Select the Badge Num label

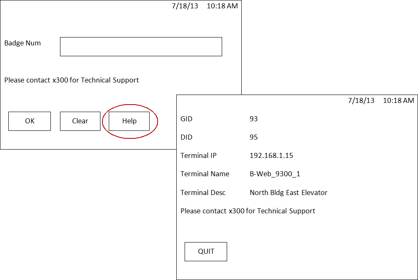pyautogui.click(x=23, y=43)
